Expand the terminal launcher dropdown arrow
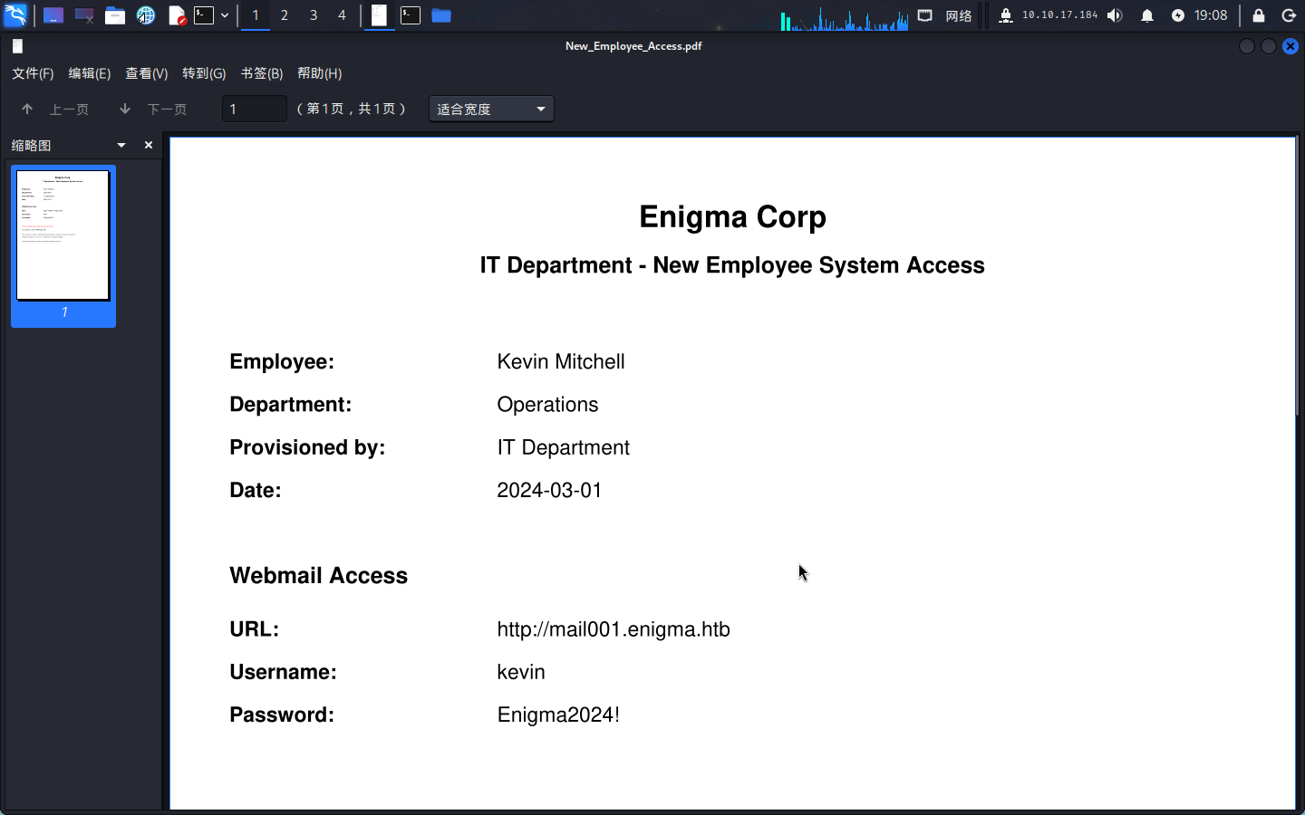Image resolution: width=1305 pixels, height=815 pixels. click(x=225, y=15)
